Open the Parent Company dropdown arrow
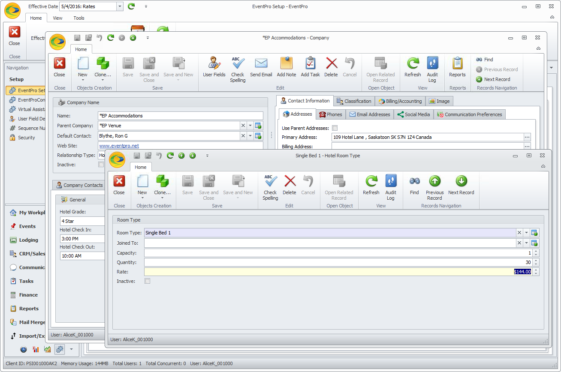This screenshot has width=561, height=372. [250, 126]
